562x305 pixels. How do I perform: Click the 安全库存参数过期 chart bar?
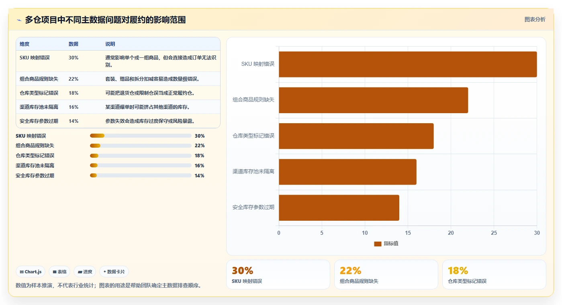click(339, 207)
